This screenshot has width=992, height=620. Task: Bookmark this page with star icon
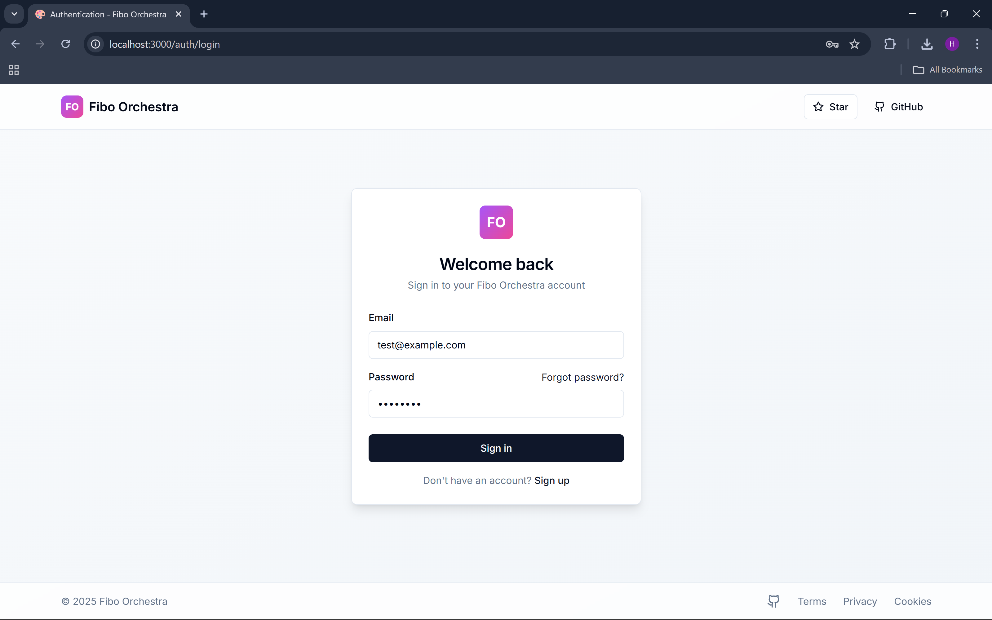coord(854,44)
